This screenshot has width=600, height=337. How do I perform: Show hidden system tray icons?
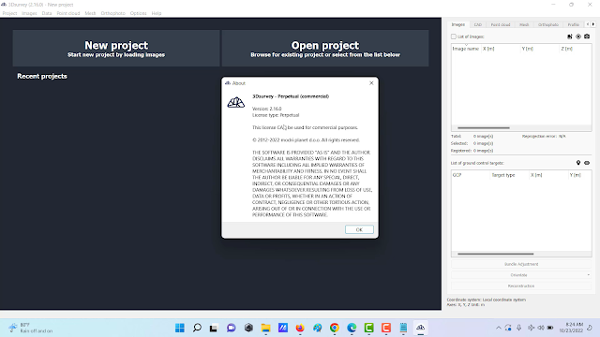pos(498,328)
